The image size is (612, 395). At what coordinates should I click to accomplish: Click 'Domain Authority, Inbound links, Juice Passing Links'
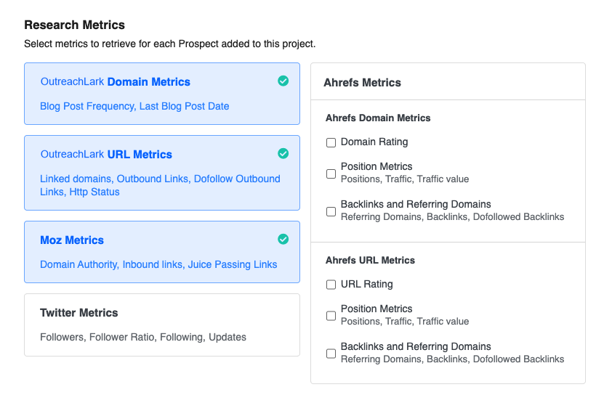tap(158, 264)
